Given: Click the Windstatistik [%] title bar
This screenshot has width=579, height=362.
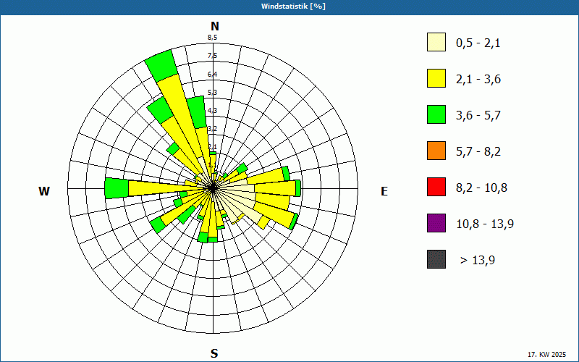Looking at the screenshot, I should coord(289,7).
